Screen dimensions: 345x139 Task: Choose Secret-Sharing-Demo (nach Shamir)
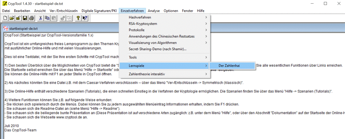165,49
